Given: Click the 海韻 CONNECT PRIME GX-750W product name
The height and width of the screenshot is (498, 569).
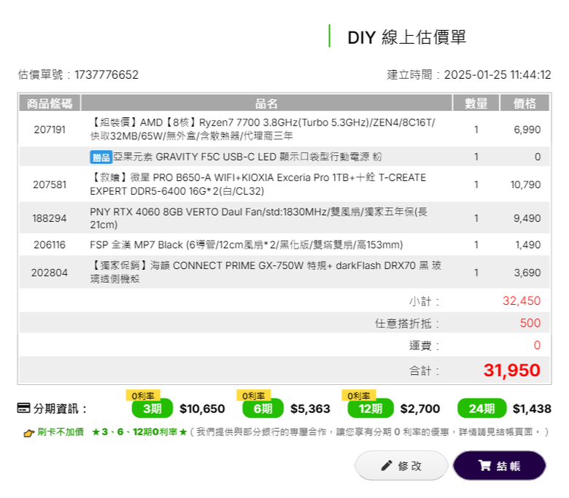Looking at the screenshot, I should 266,272.
